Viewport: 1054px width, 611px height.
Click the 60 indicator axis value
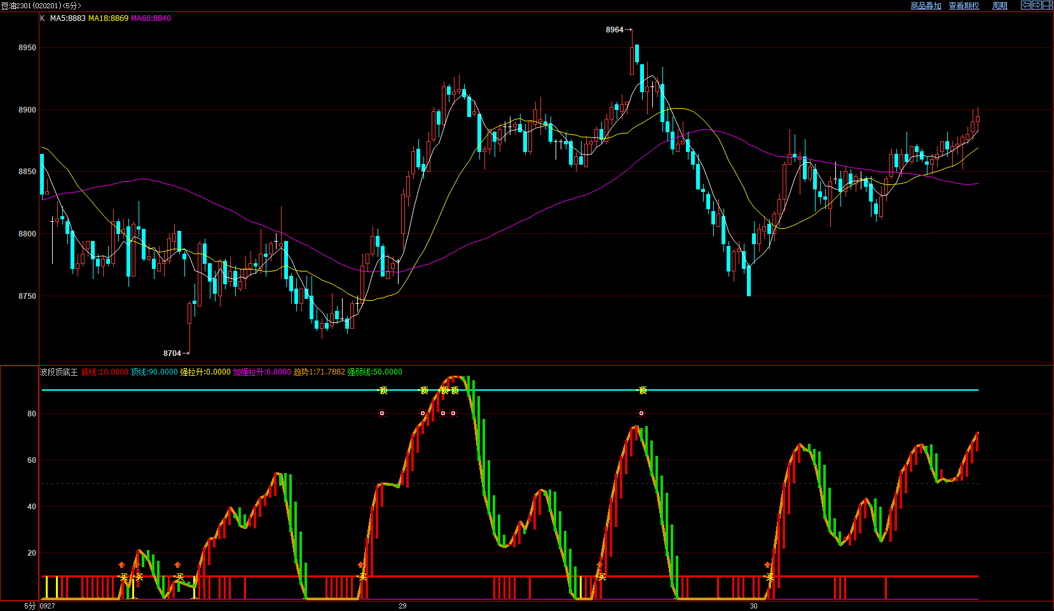coord(32,460)
